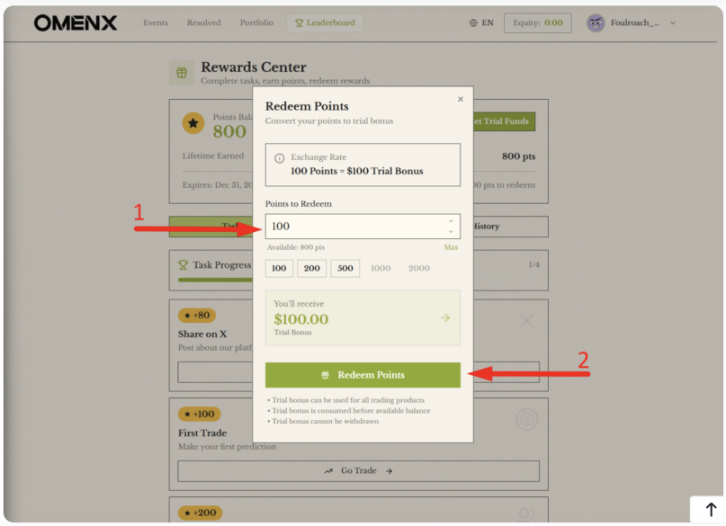Click the Max link

[451, 247]
